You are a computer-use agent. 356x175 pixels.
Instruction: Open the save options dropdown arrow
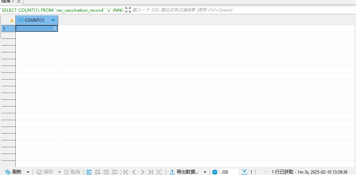pyautogui.click(x=59, y=172)
